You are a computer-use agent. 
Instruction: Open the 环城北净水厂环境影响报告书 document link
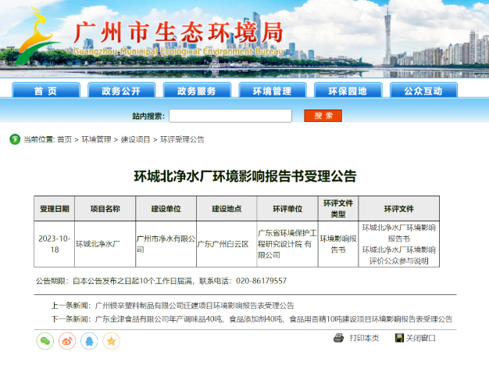coord(399,233)
